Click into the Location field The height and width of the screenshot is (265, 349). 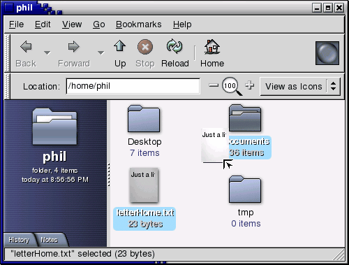tap(133, 86)
